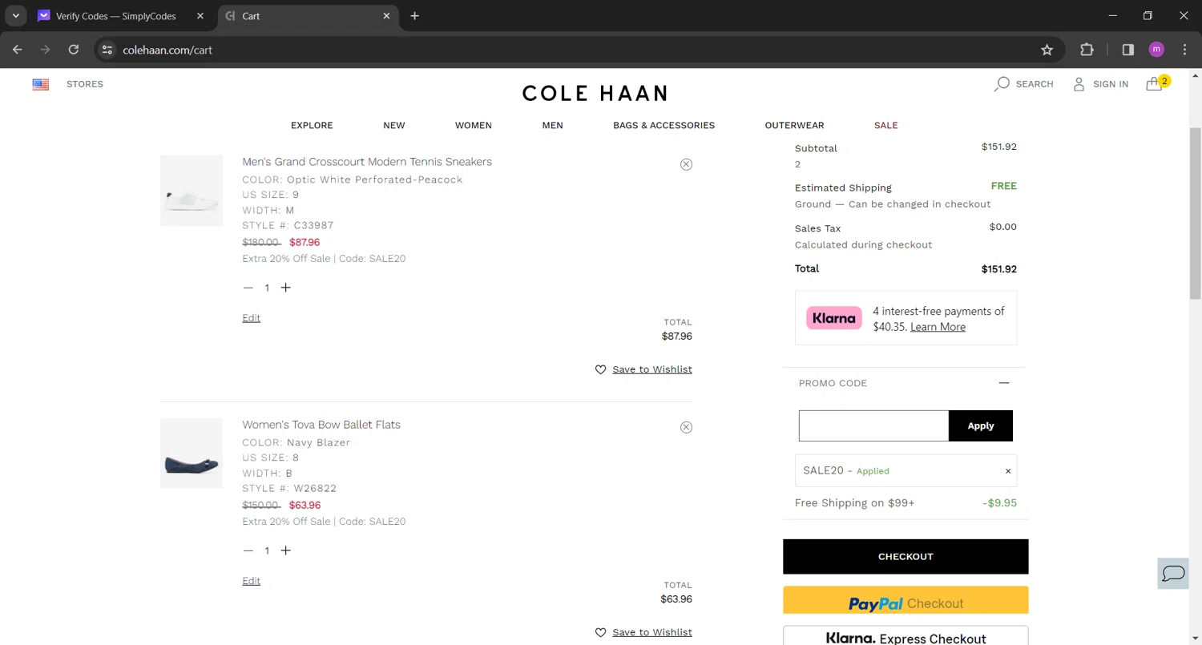Click the promo code input field
1202x645 pixels.
tap(873, 426)
